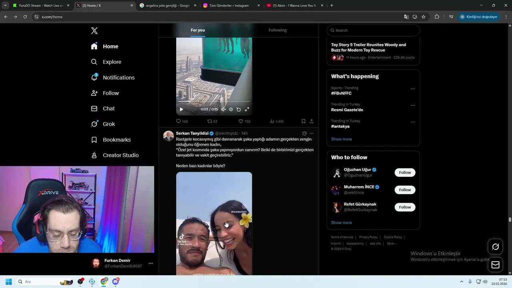Open the Privacy Policy link
The image size is (512, 288).
pyautogui.click(x=368, y=237)
